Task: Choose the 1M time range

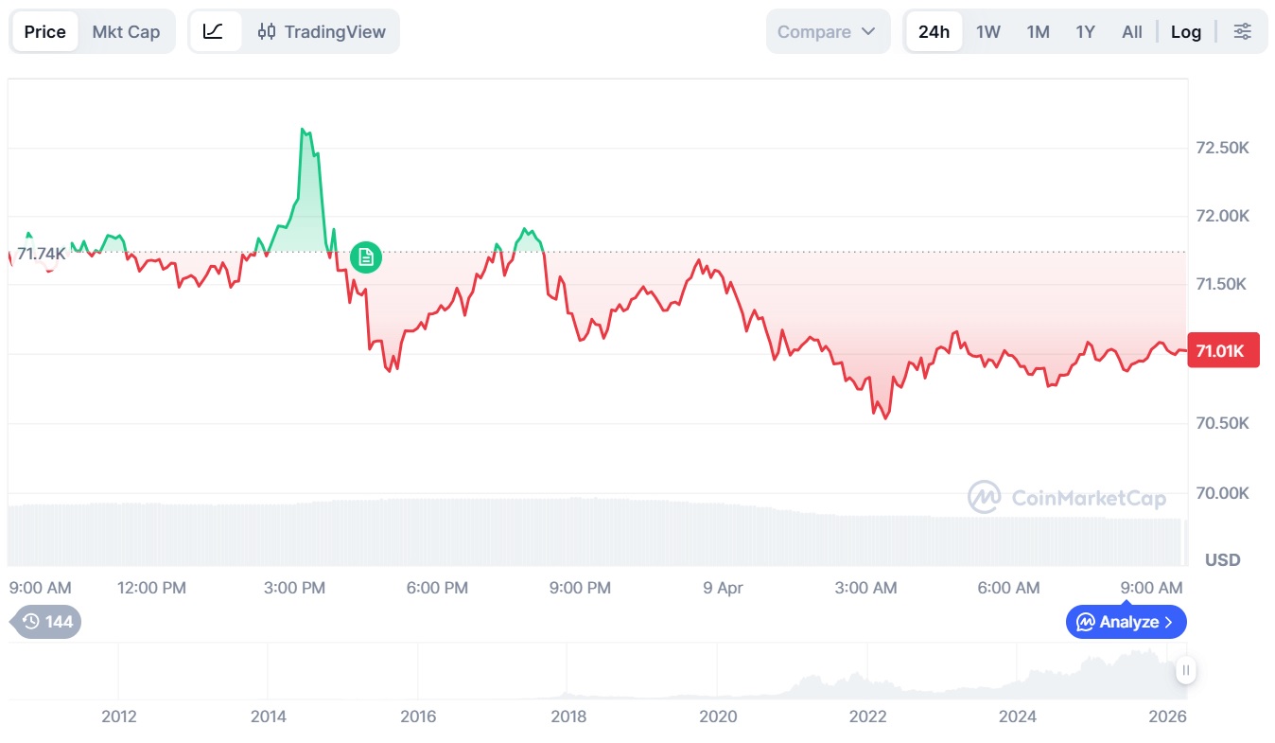Action: coord(1039,31)
